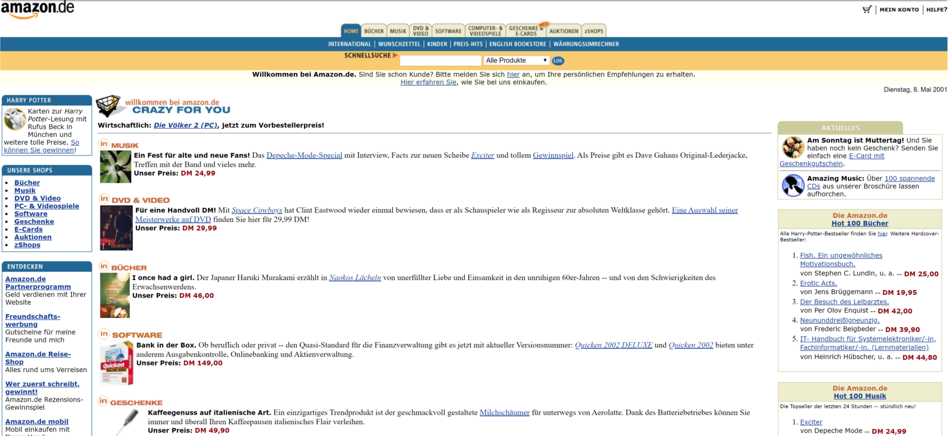Open the AUKTIONEN tab
The height and width of the screenshot is (436, 950).
[563, 31]
